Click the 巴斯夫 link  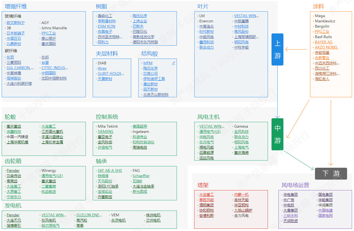(138, 26)
